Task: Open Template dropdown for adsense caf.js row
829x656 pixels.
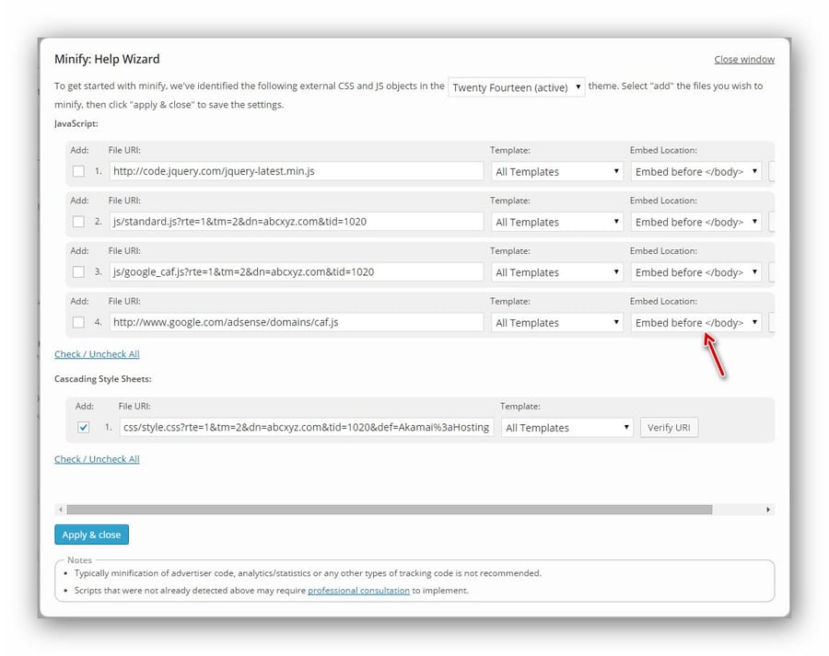Action: pos(556,323)
